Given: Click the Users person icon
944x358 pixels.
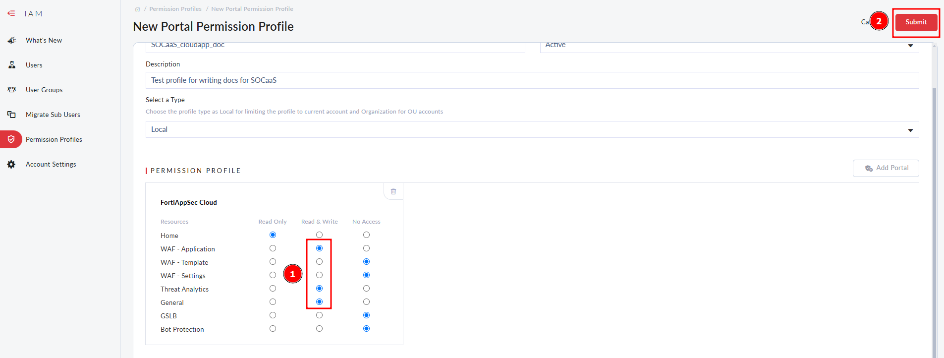Looking at the screenshot, I should [12, 65].
